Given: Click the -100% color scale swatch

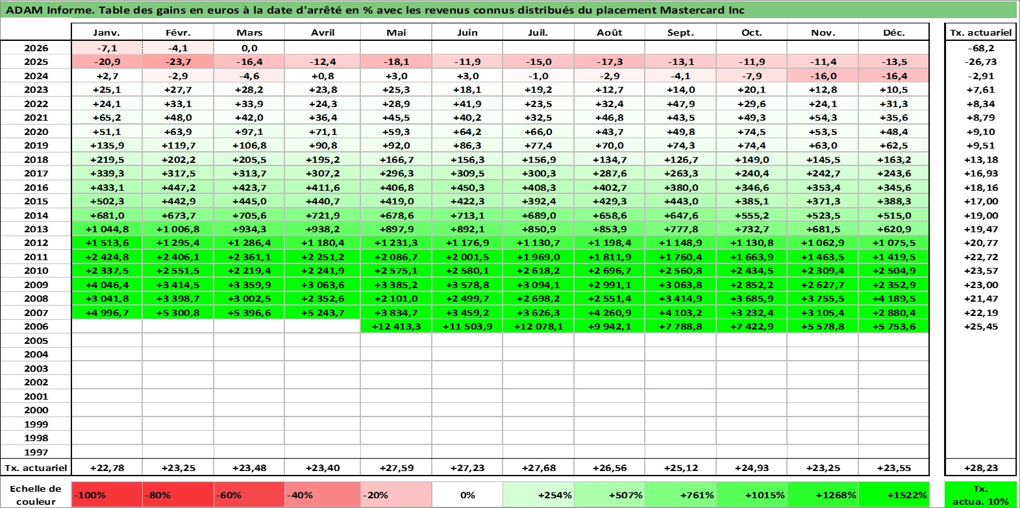Looking at the screenshot, I should tap(106, 495).
